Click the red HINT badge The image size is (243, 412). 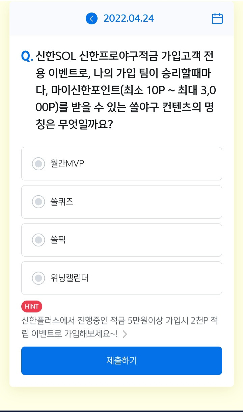pos(32,307)
